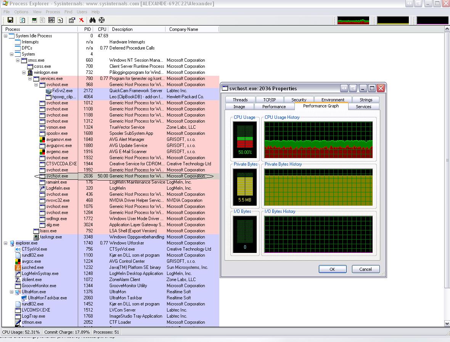
Task: Click the jusched.exe Java icon
Action: pos(18,267)
